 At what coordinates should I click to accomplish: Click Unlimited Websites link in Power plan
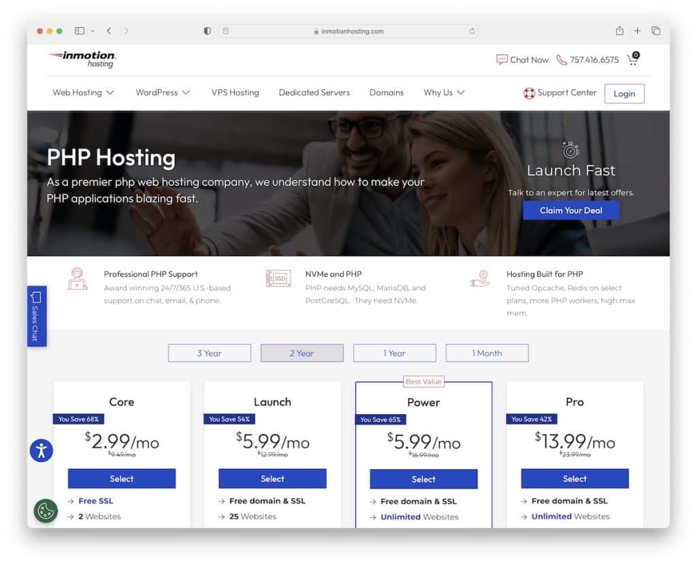pyautogui.click(x=419, y=517)
